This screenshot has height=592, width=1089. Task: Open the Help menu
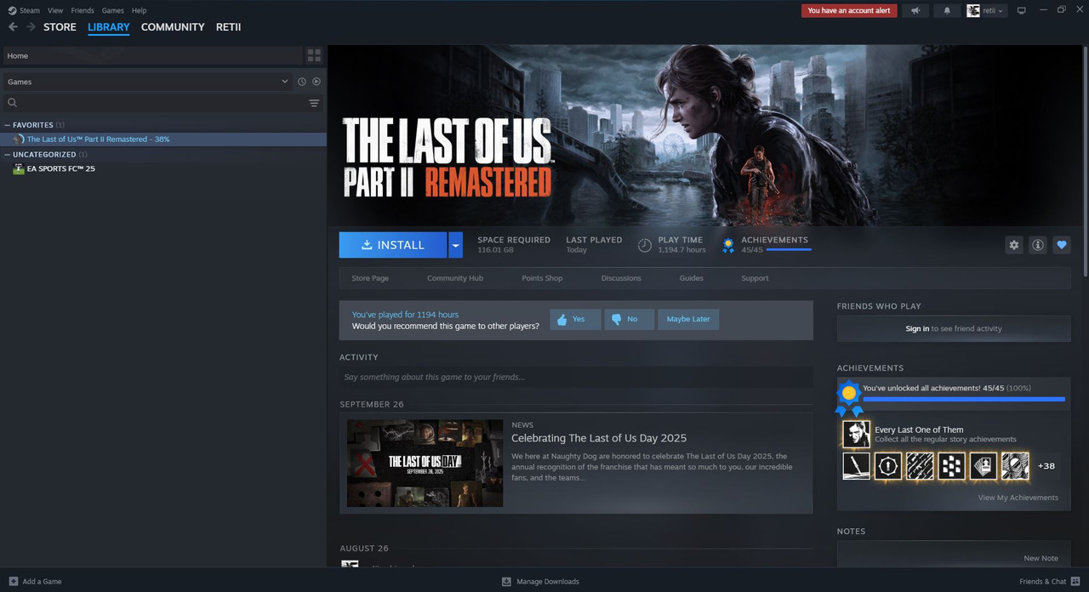[139, 10]
